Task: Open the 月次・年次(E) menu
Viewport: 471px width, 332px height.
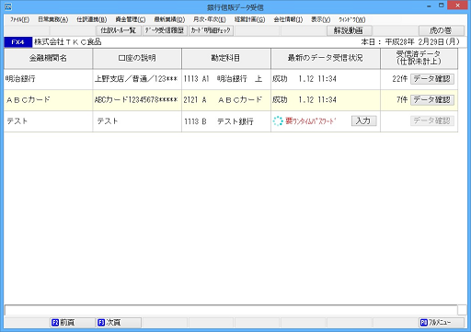Action: click(x=209, y=19)
